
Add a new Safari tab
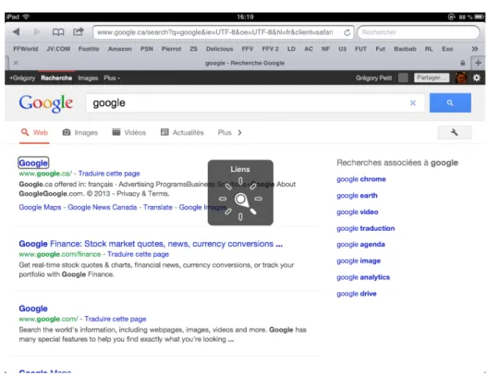coord(478,63)
